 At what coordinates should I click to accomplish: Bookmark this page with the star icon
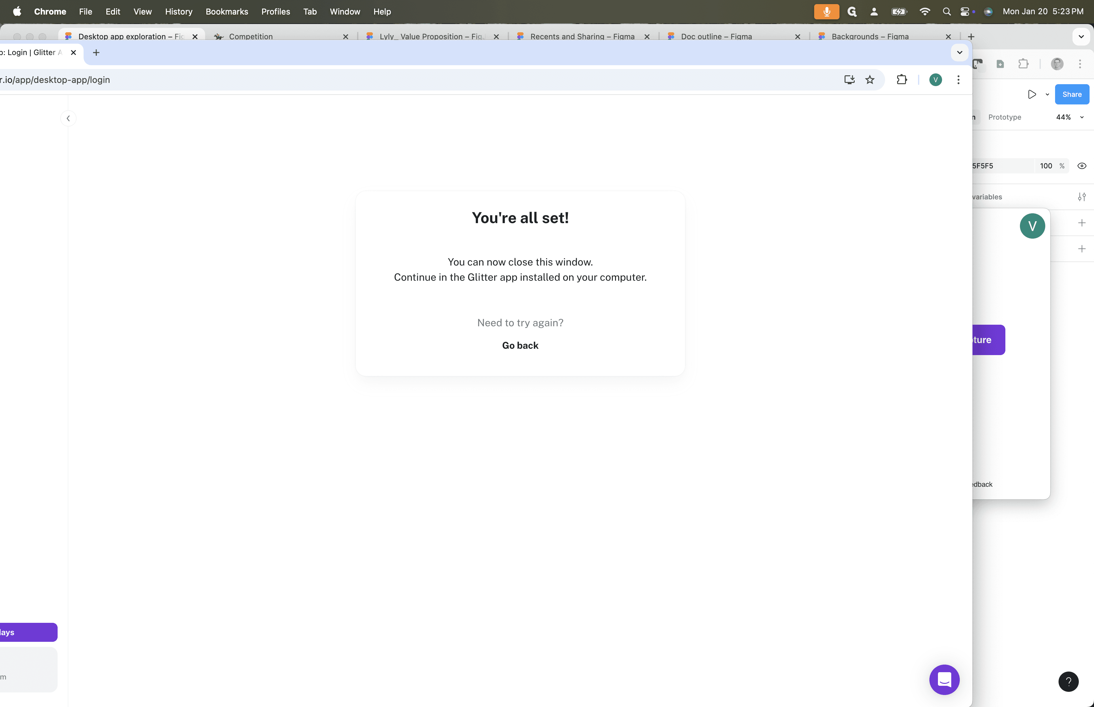tap(870, 80)
